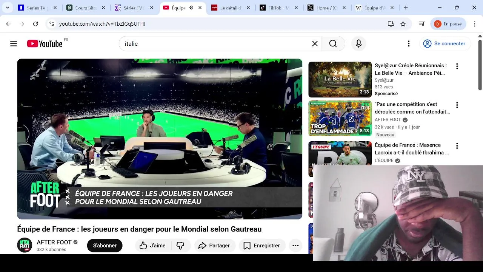Open the Chrome profile En pause
Viewport: 483px width, 272px height.
[x=448, y=24]
